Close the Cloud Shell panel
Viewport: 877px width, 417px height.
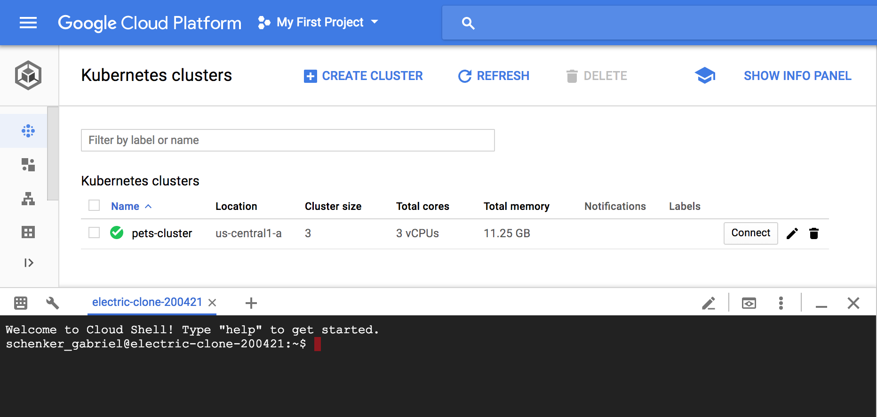pyautogui.click(x=853, y=303)
